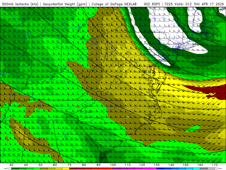
Task: Select the legend value 130
Action: click(x=157, y=165)
